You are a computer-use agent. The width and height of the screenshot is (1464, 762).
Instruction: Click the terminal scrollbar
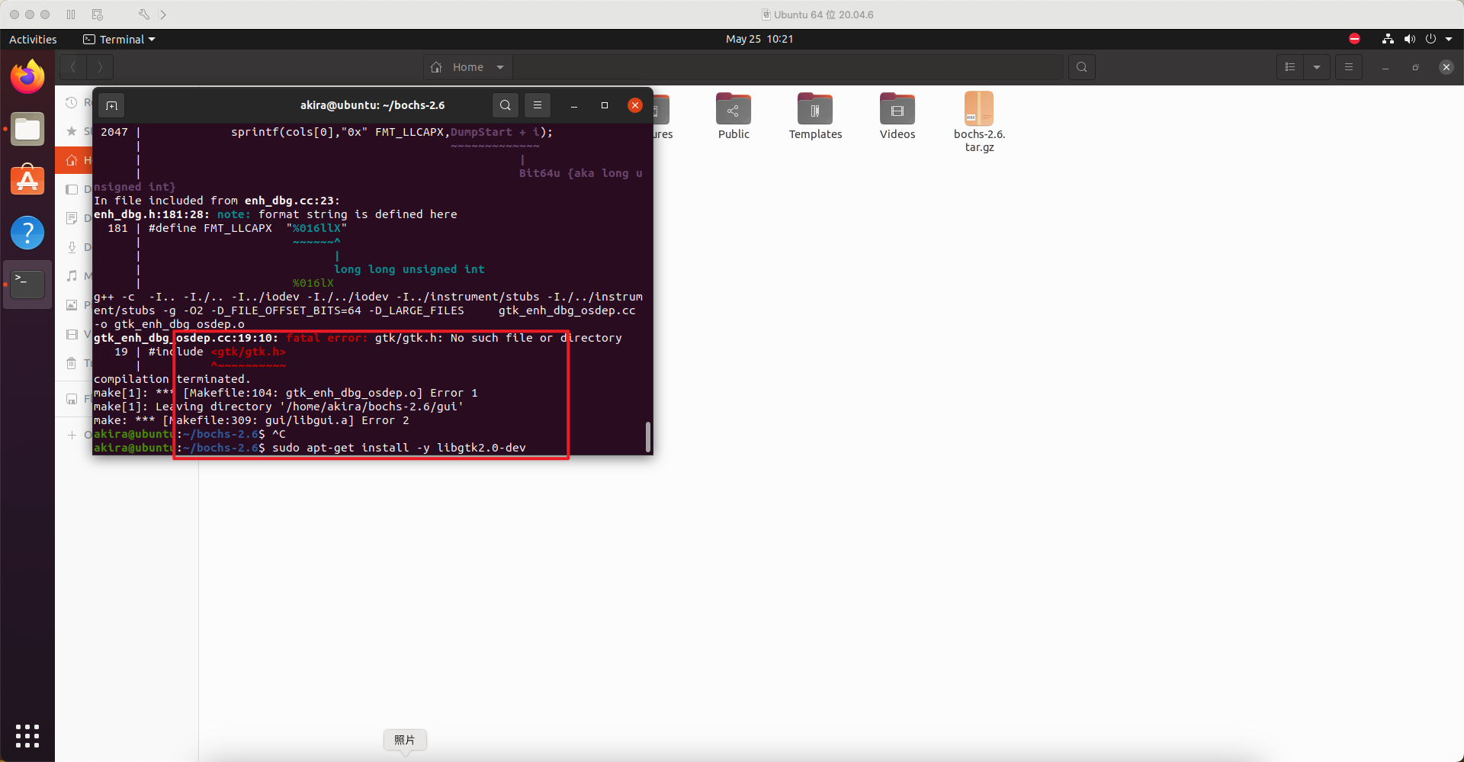click(648, 436)
